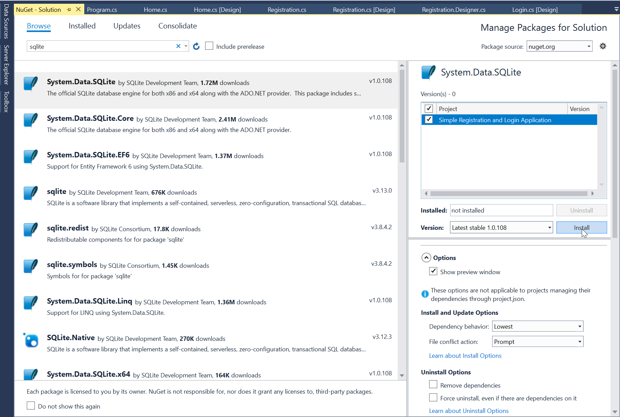Click the sqlite.symbols package icon
This screenshot has height=417, width=620.
click(31, 266)
